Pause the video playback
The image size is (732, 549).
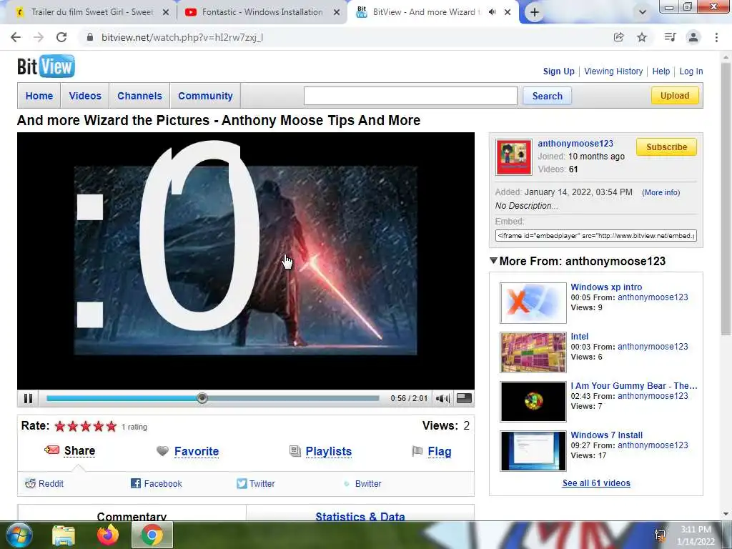(28, 398)
